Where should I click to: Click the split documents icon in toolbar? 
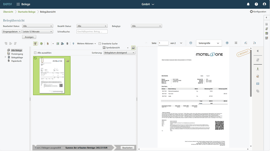58,44
